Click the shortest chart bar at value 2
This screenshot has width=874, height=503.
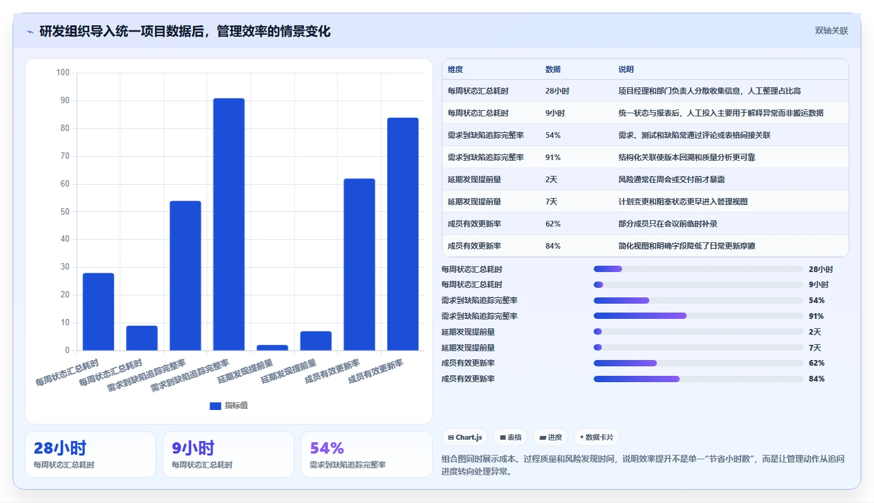coord(272,347)
